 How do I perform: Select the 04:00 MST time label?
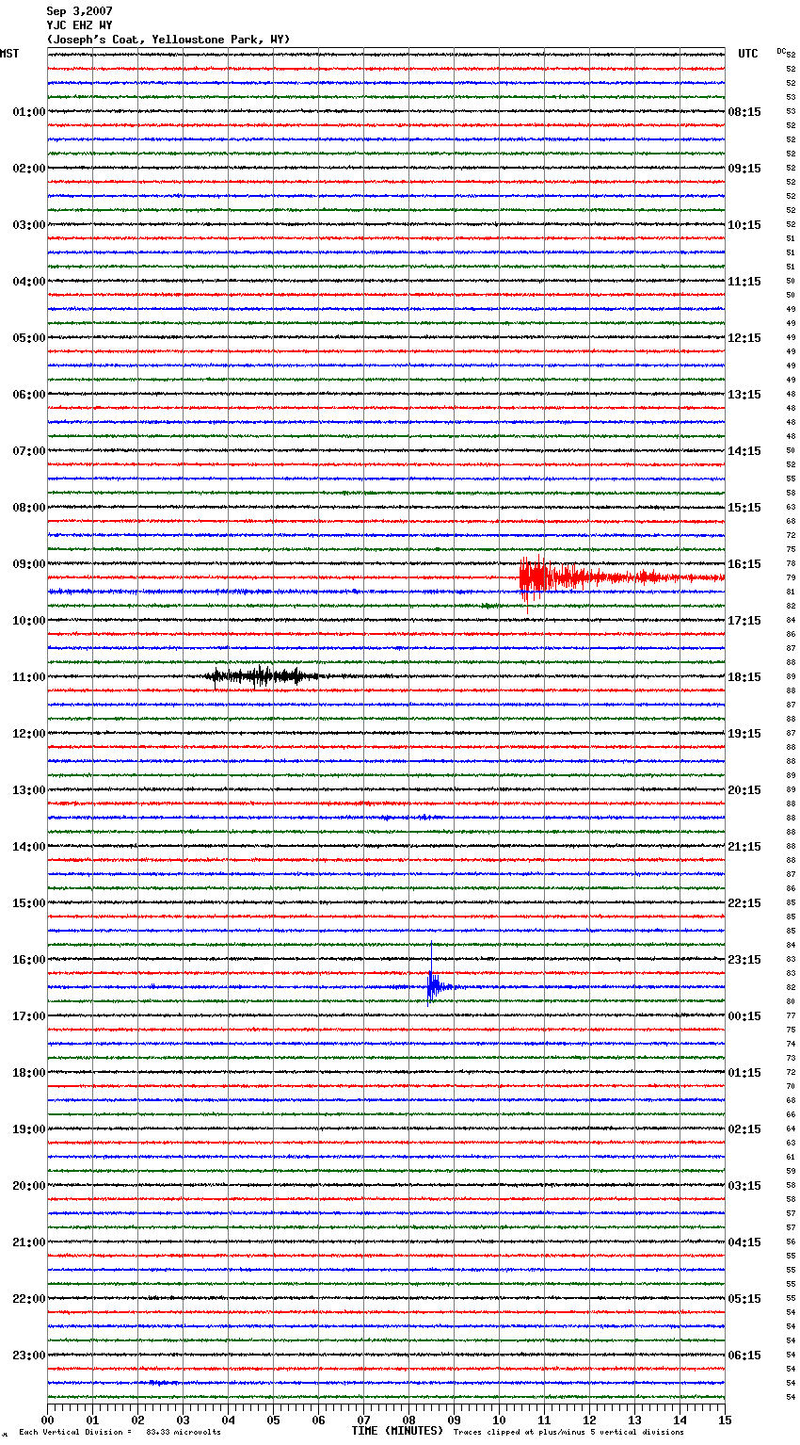click(x=29, y=282)
